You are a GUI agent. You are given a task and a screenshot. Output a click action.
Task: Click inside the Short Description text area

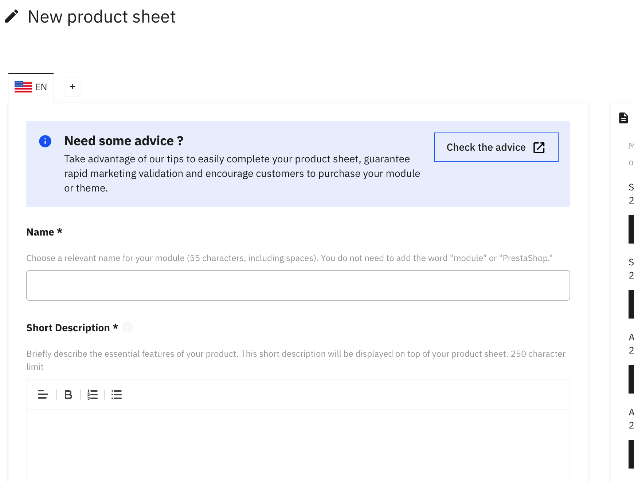click(x=298, y=446)
